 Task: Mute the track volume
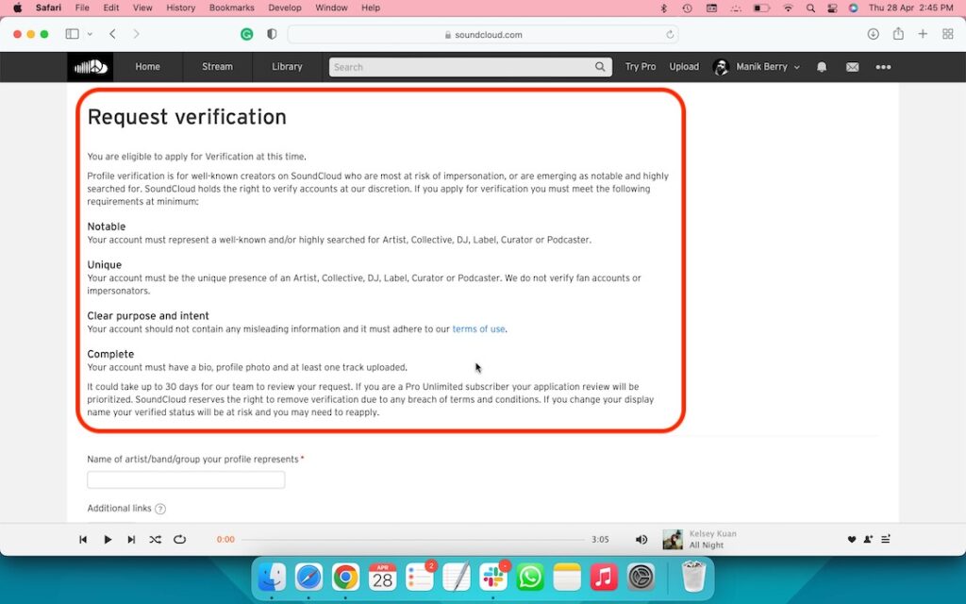coord(641,539)
